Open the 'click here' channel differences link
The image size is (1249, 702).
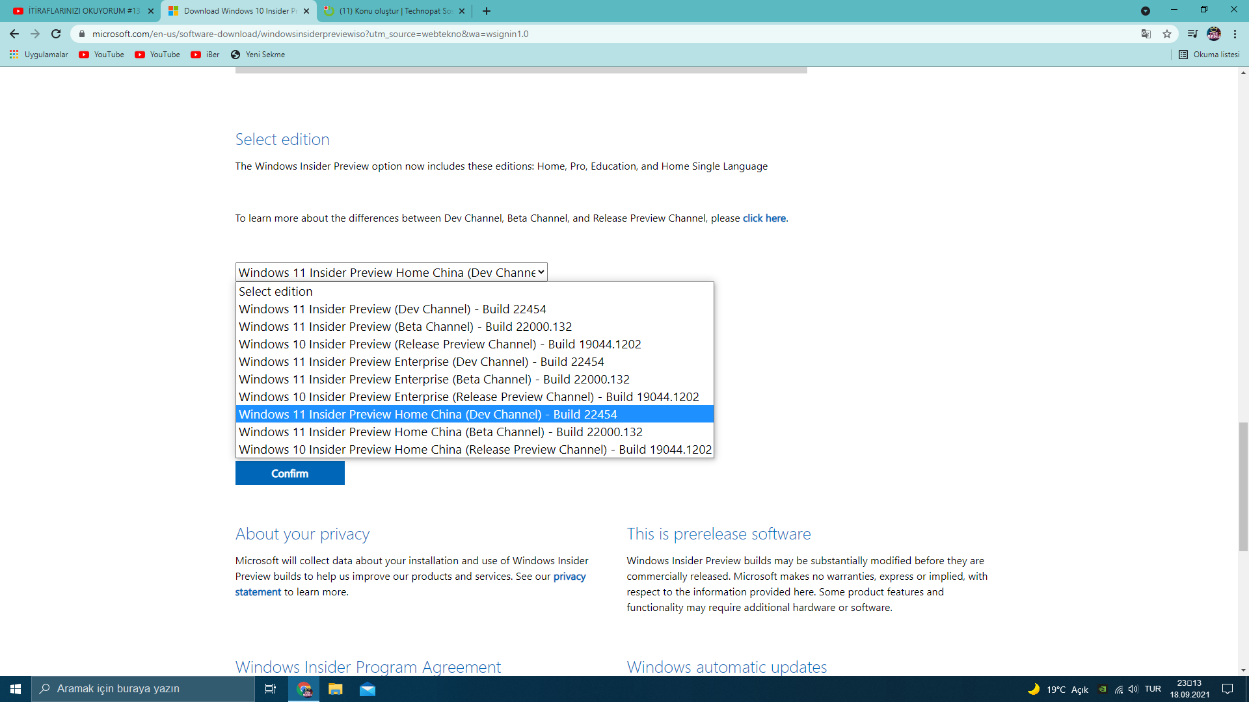click(764, 218)
